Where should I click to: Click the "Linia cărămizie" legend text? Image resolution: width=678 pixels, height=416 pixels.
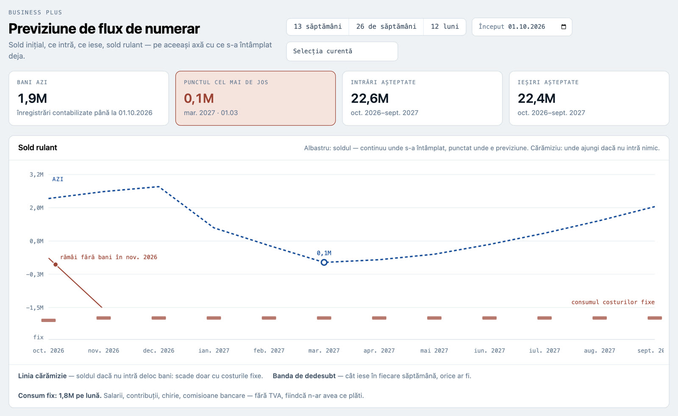[x=42, y=376]
